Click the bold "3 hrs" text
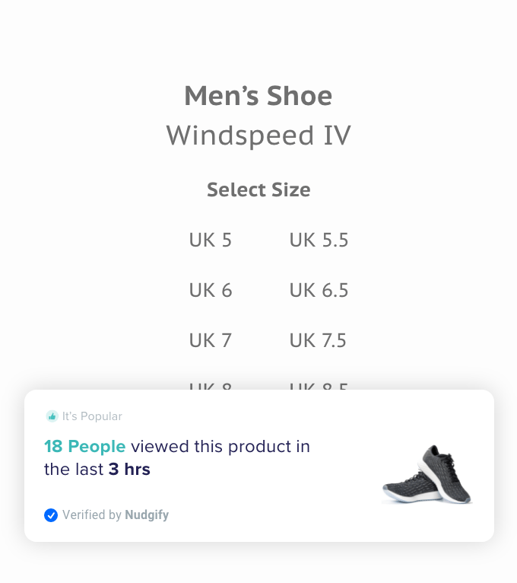Screen dimensions: 517x583 pos(129,470)
